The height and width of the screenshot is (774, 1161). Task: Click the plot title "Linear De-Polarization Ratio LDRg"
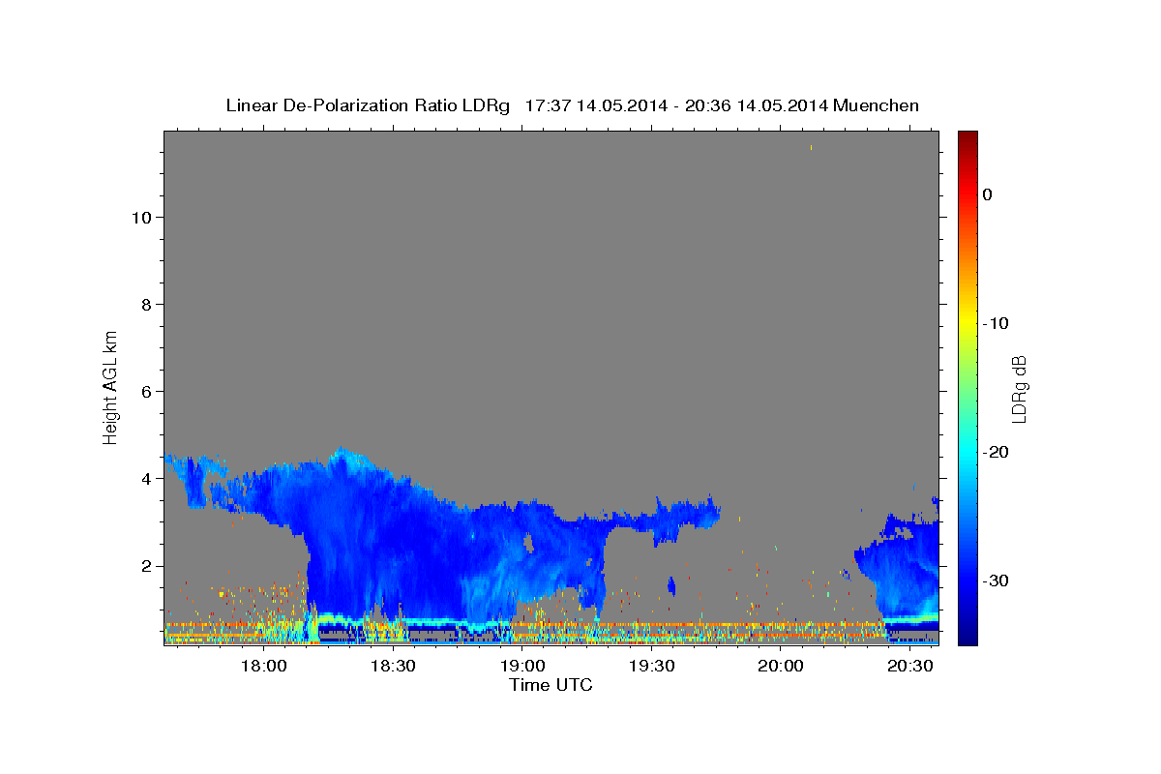(367, 105)
